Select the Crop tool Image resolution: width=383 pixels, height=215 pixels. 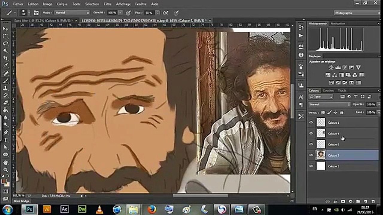(x=5, y=58)
